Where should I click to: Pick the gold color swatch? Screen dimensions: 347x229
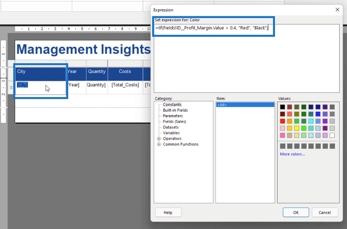point(289,128)
